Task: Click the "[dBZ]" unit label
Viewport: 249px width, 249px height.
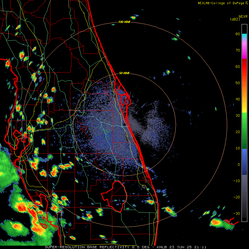Action: [x=235, y=19]
